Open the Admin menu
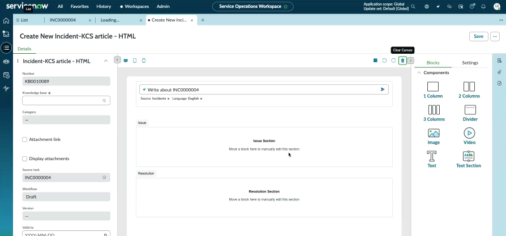 coord(163,6)
